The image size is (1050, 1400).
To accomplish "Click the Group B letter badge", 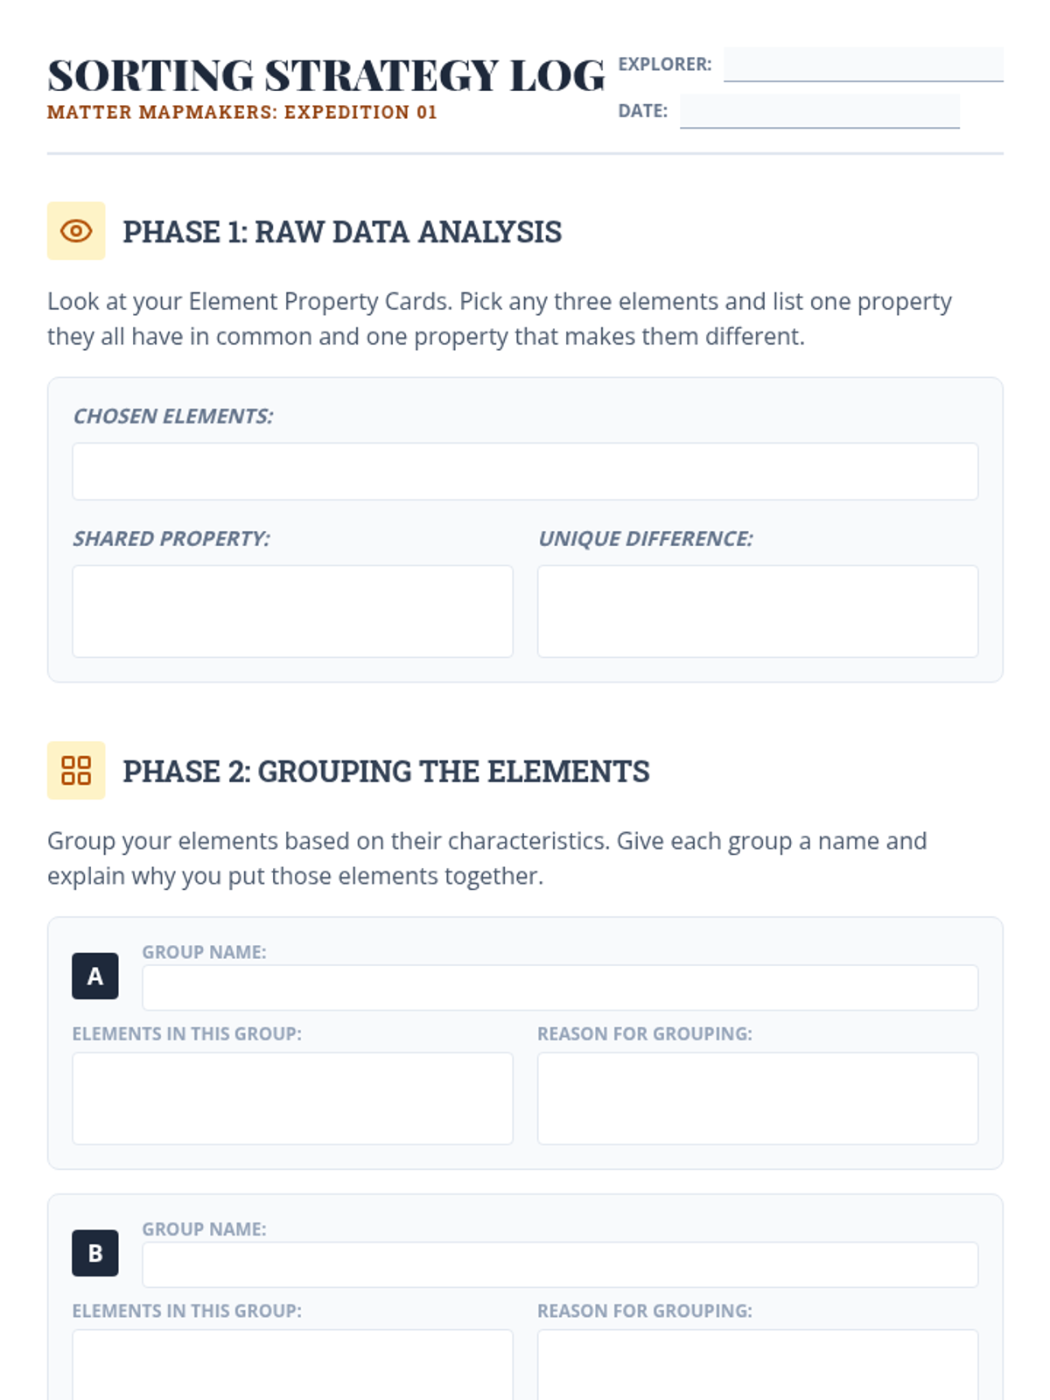I will [94, 1254].
